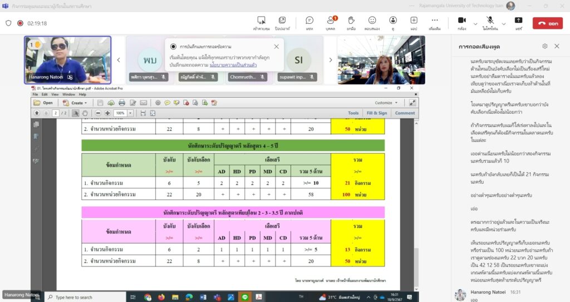Open the reactions (ตอบสนอง) smiley menu

click(372, 23)
